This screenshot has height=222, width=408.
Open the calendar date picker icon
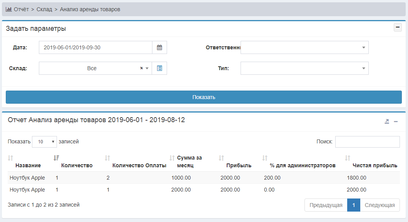(159, 48)
